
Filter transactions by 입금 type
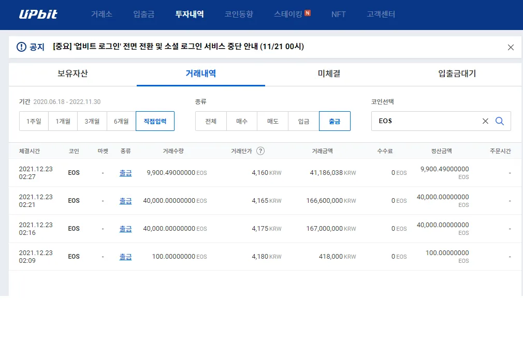303,121
